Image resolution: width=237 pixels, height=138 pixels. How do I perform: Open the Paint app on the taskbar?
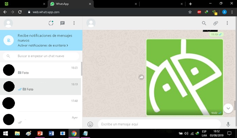tap(28, 133)
